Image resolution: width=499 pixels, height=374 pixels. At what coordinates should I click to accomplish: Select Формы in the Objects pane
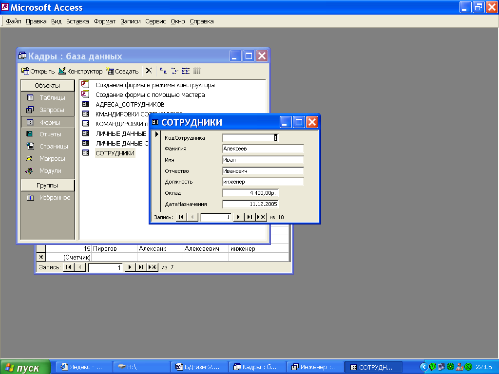tap(47, 122)
